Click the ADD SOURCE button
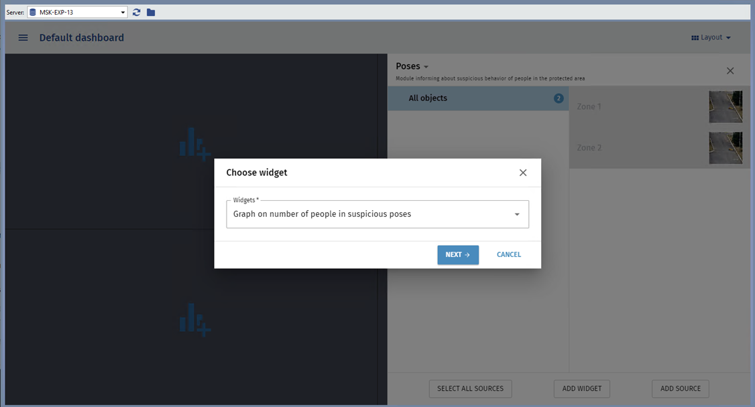Viewport: 755px width, 407px height. click(680, 388)
